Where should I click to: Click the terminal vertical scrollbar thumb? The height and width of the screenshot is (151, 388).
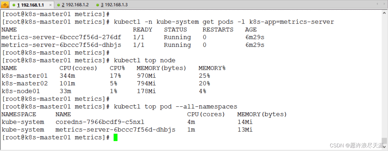coord(384,140)
